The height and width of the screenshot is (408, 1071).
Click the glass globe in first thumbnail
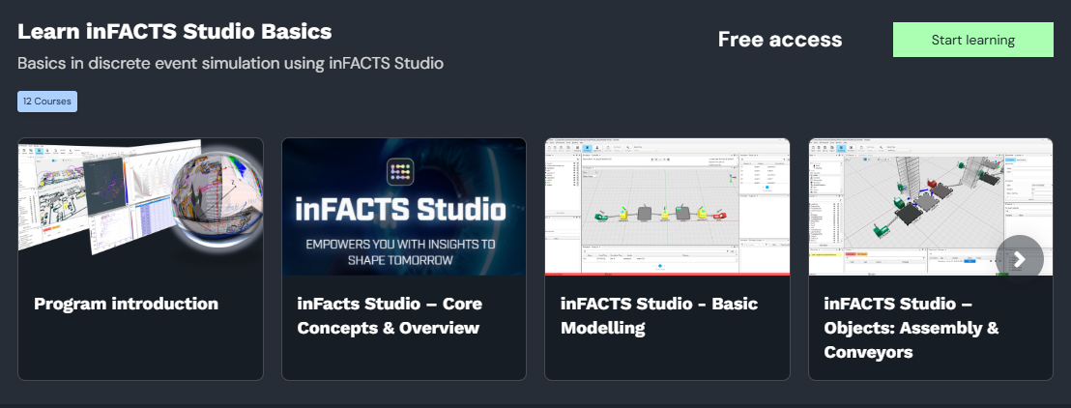pyautogui.click(x=217, y=203)
